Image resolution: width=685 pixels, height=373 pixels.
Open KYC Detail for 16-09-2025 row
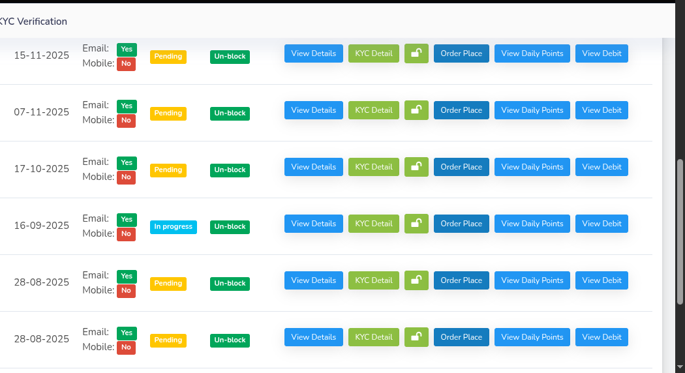[x=374, y=224]
